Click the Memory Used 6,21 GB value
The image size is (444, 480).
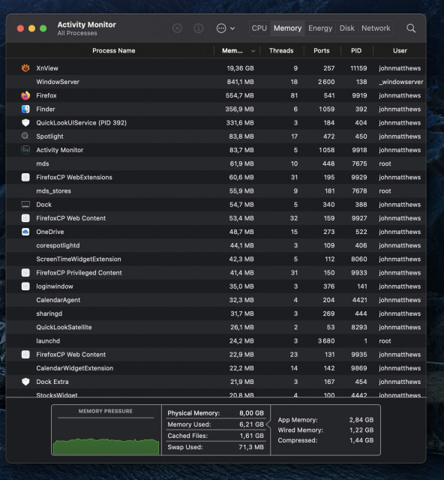click(x=251, y=424)
